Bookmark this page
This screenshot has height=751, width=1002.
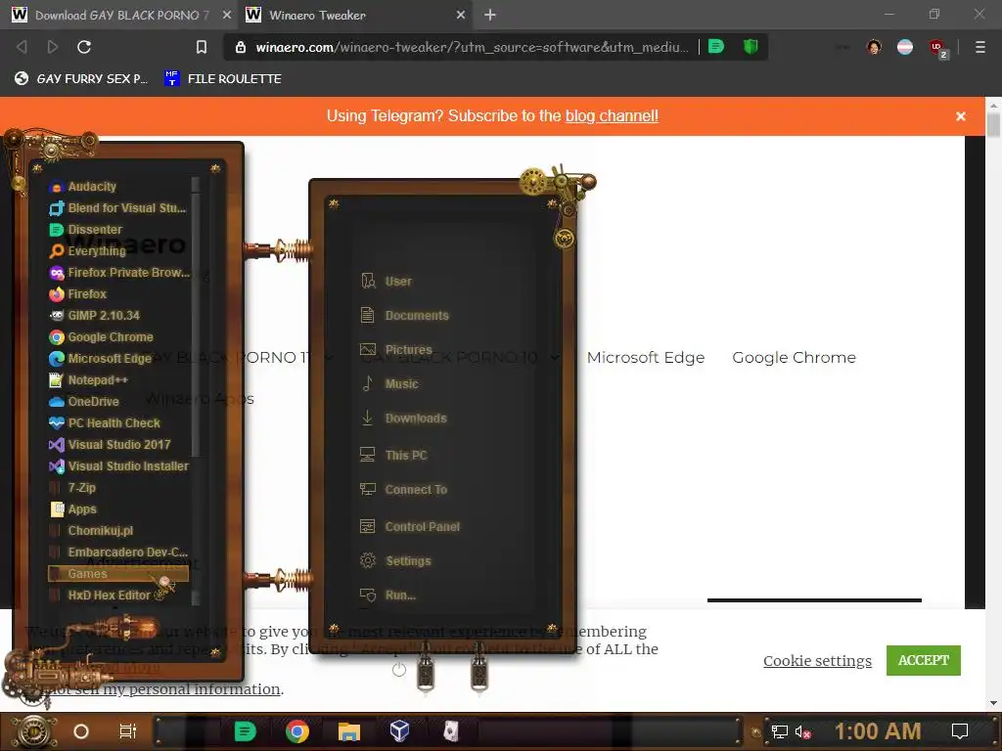coord(202,47)
